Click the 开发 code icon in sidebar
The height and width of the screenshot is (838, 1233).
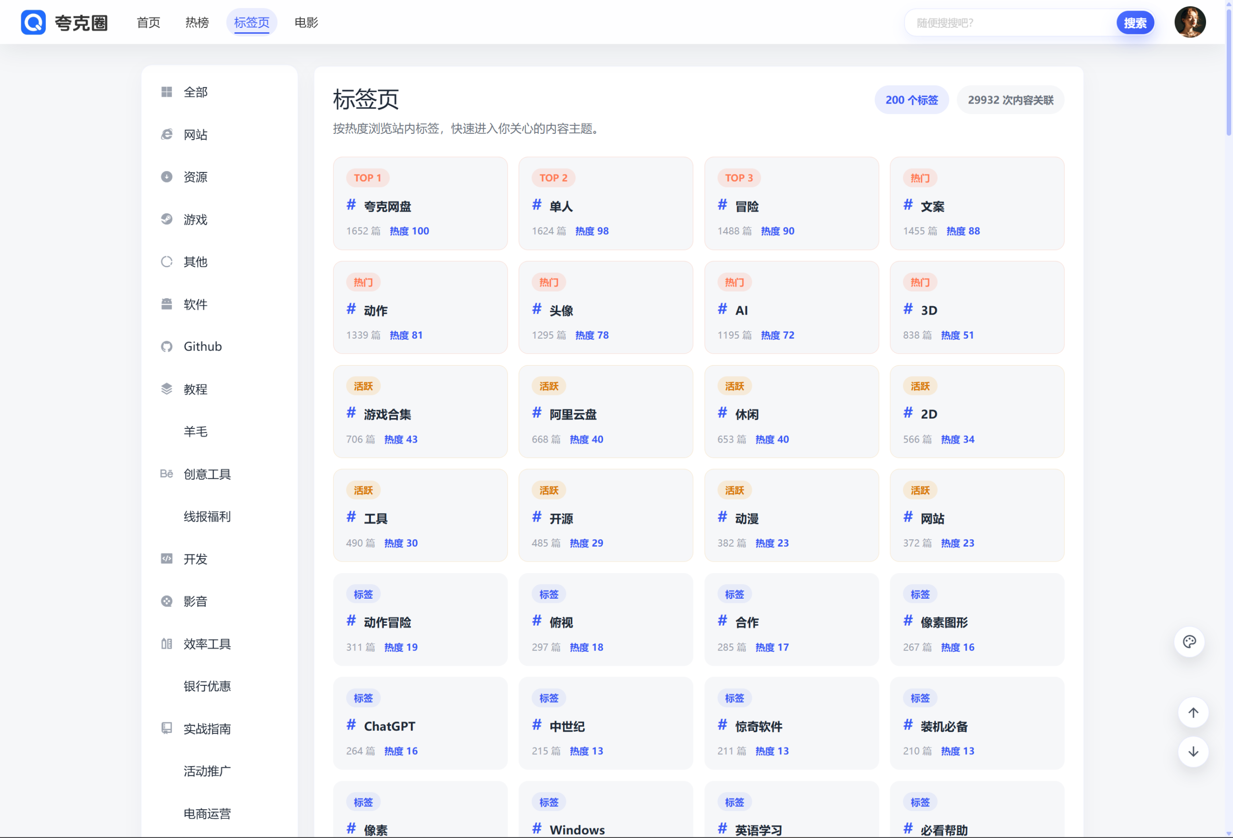click(167, 559)
